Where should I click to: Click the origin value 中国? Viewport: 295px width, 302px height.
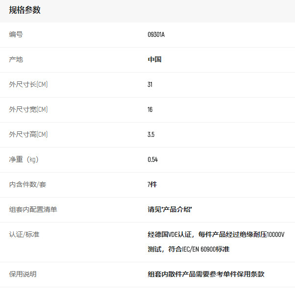pyautogui.click(x=154, y=60)
